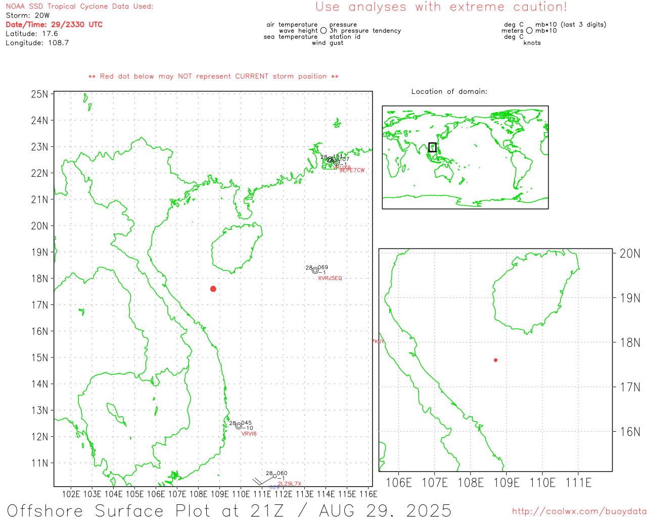
Task: Click station id 9EPE7CW label
Action: (x=352, y=170)
